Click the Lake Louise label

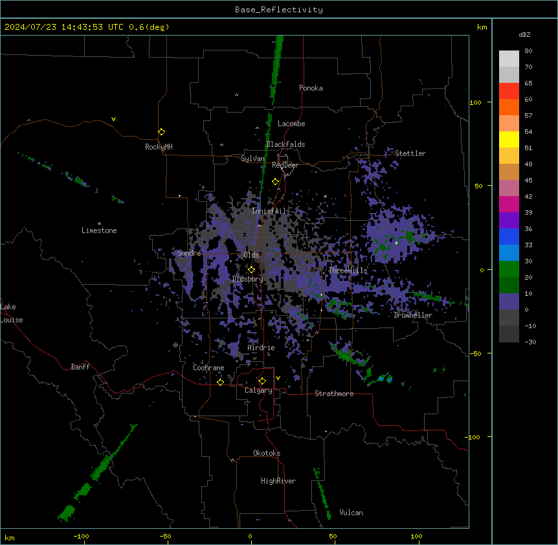(x=12, y=313)
